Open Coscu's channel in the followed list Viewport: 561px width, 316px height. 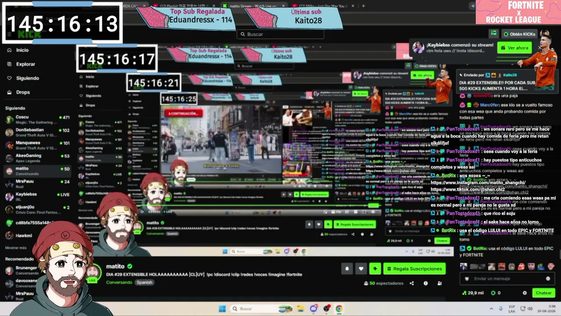(37, 120)
